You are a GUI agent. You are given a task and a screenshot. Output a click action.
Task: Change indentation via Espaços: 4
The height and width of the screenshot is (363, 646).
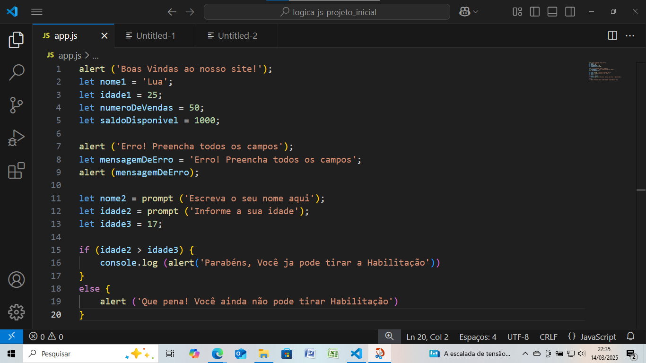pyautogui.click(x=478, y=337)
